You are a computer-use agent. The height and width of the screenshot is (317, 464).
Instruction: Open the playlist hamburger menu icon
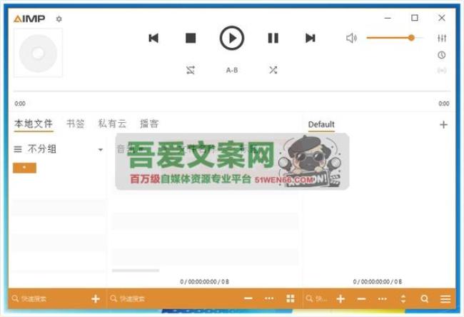tap(445, 299)
